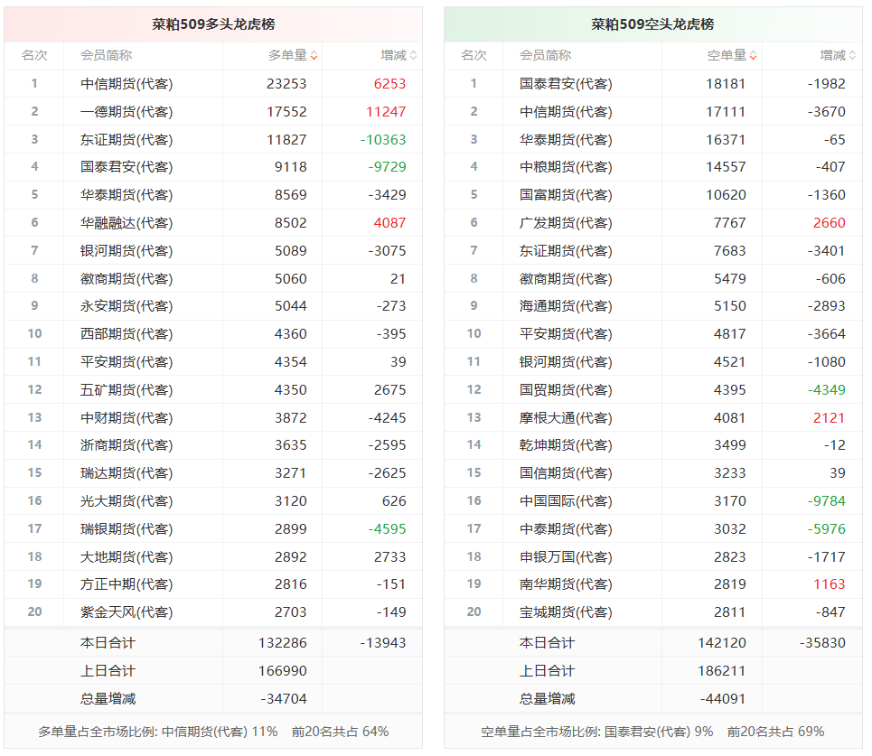
Task: Select 宝城期货(代客) row
Action: [653, 612]
